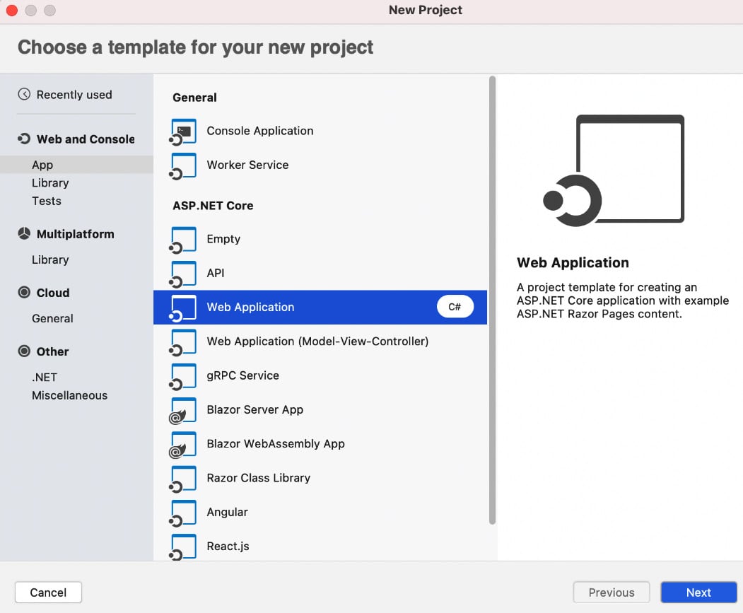
Task: Click the Web and Console heading
Action: tap(86, 139)
